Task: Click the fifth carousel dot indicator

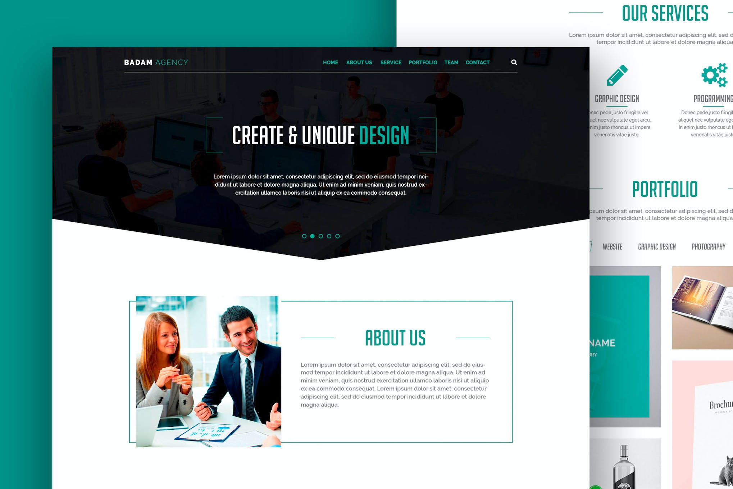Action: [x=337, y=236]
